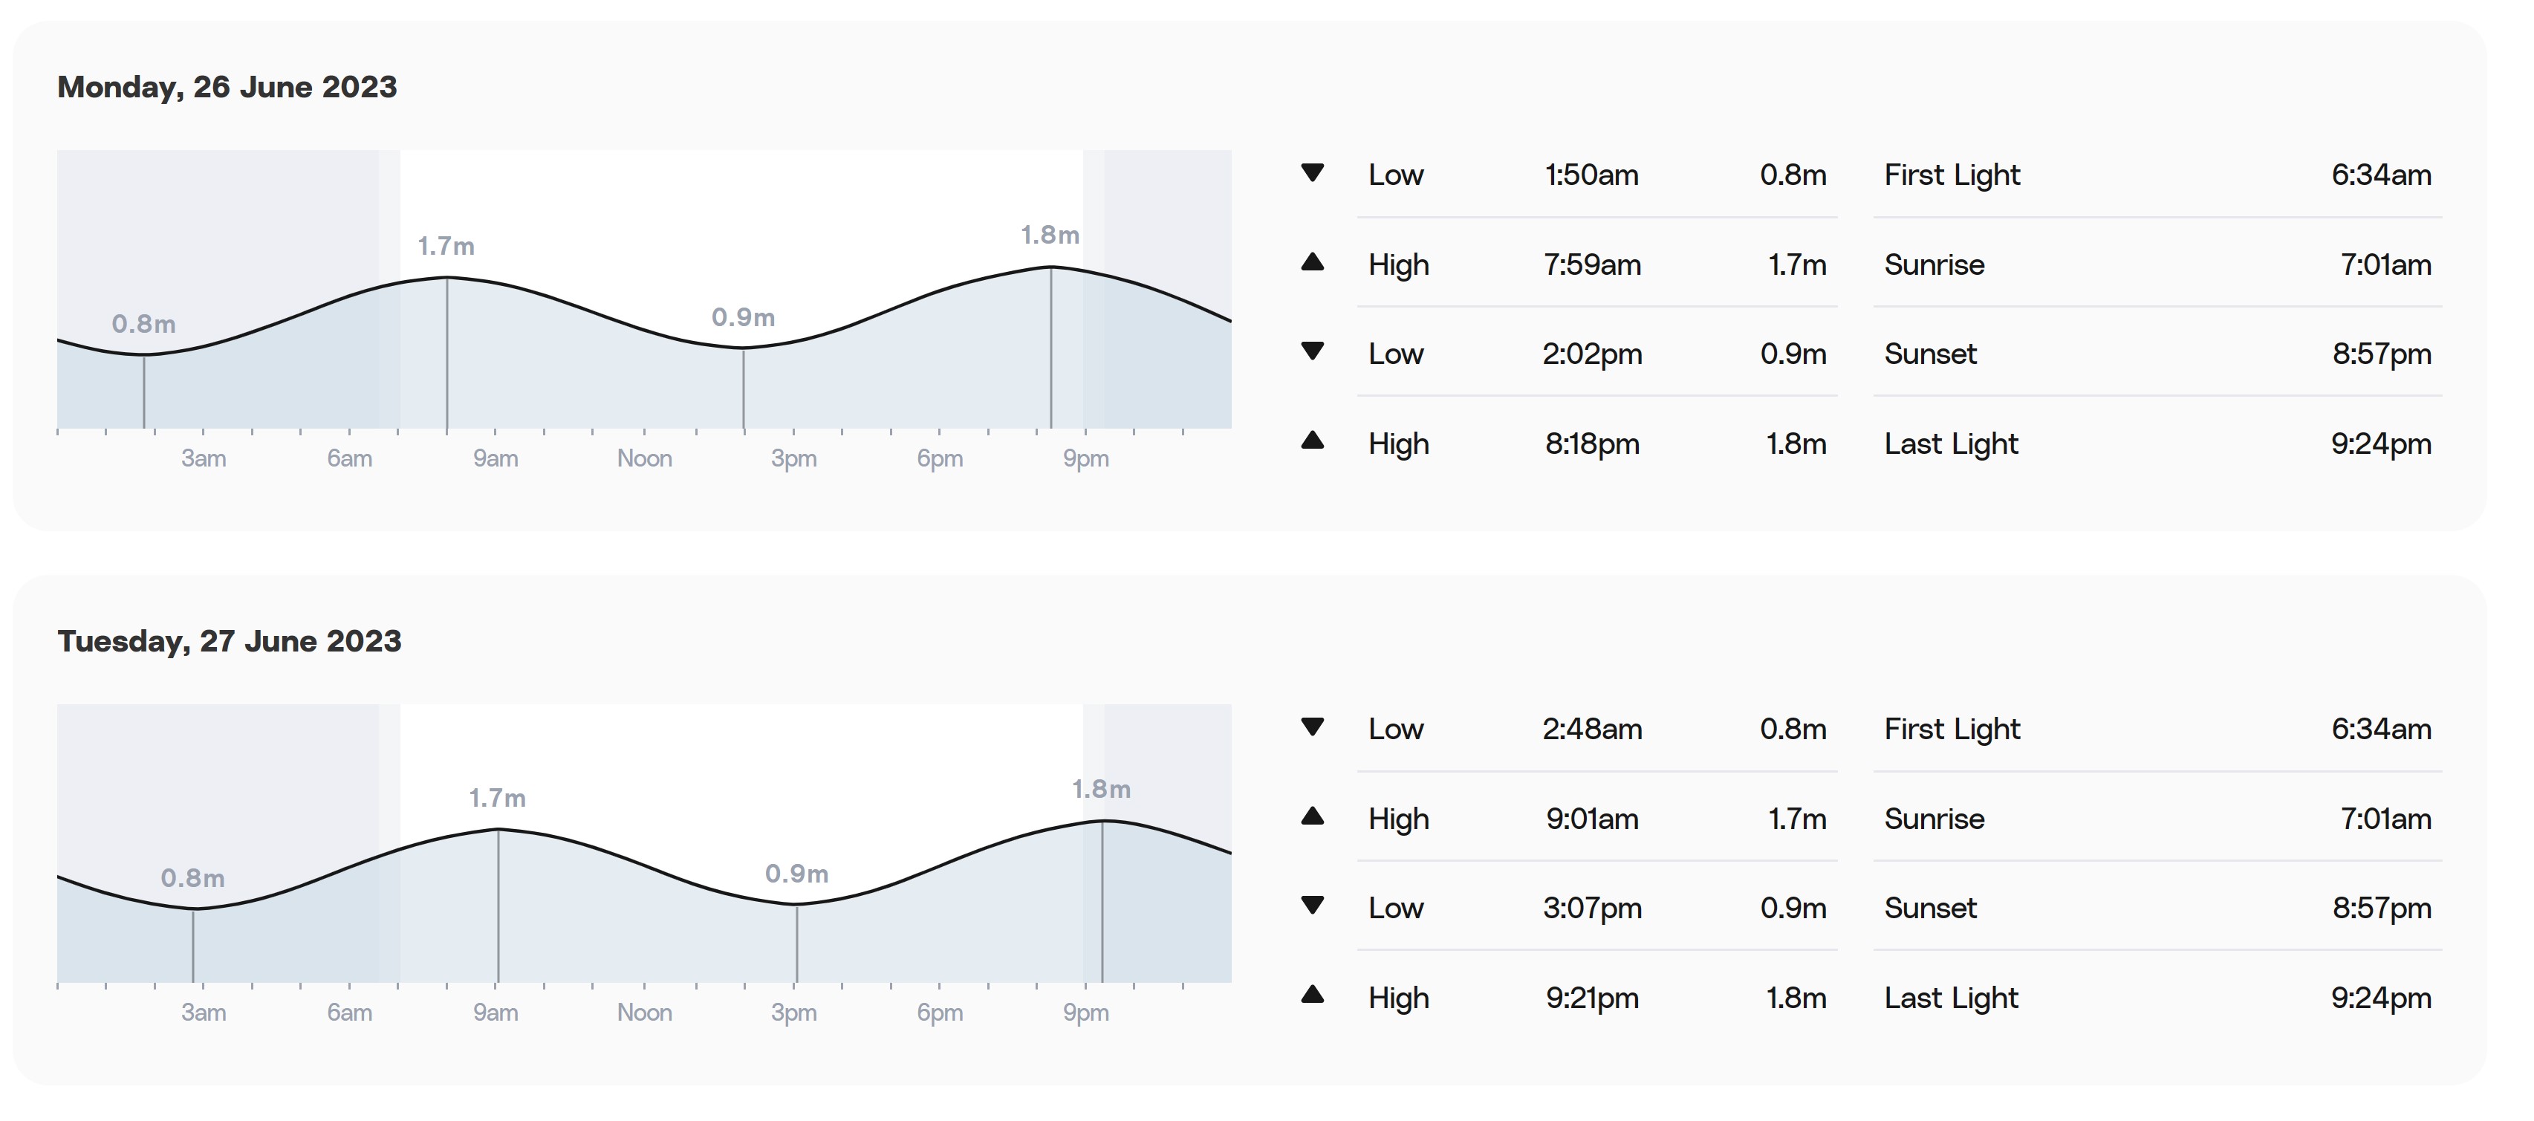Image resolution: width=2534 pixels, height=1121 pixels.
Task: Click Monday's Sunrise time 7:01am
Action: (2385, 264)
